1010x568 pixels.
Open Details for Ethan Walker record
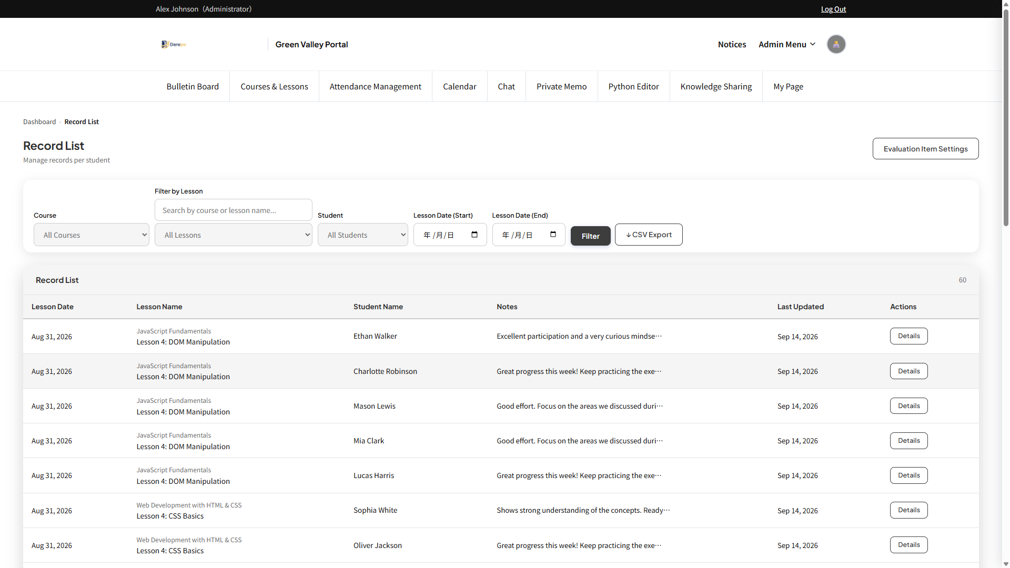(x=908, y=336)
